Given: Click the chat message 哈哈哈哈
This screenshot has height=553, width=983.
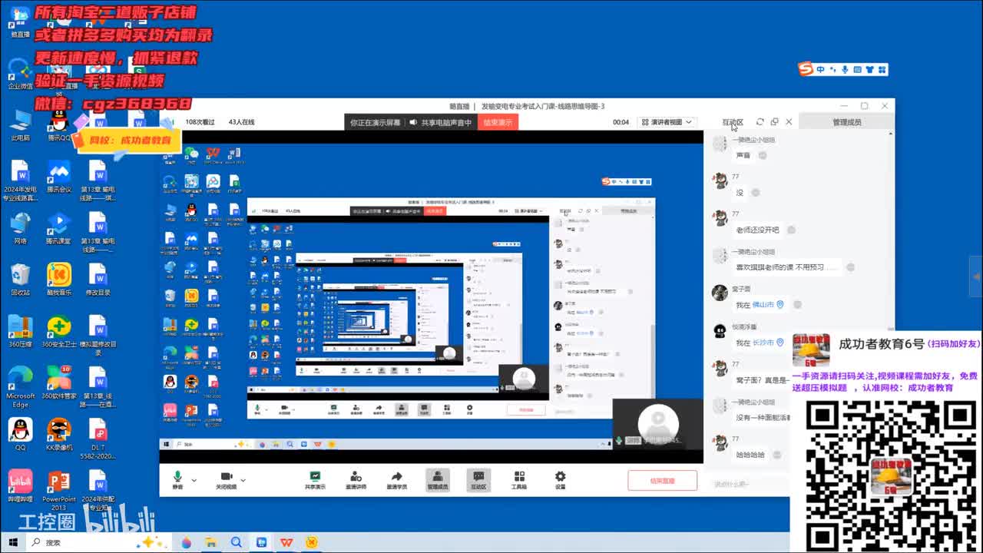Looking at the screenshot, I should tap(750, 455).
